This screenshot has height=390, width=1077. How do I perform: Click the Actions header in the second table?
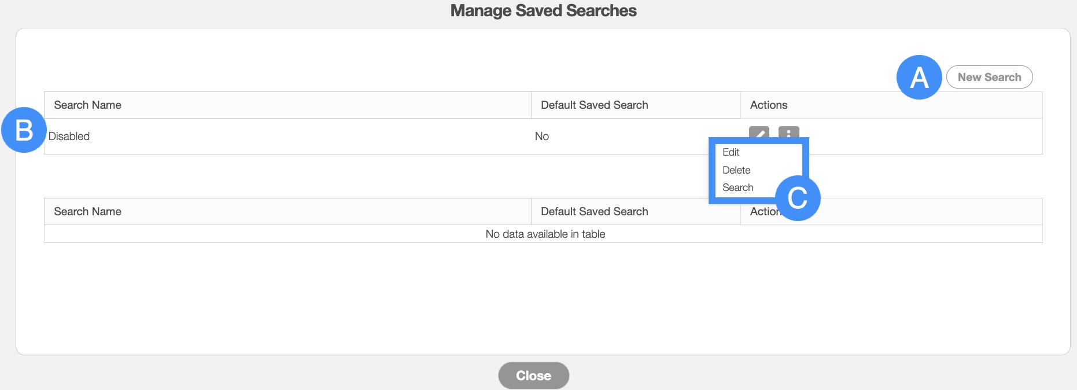(x=762, y=212)
